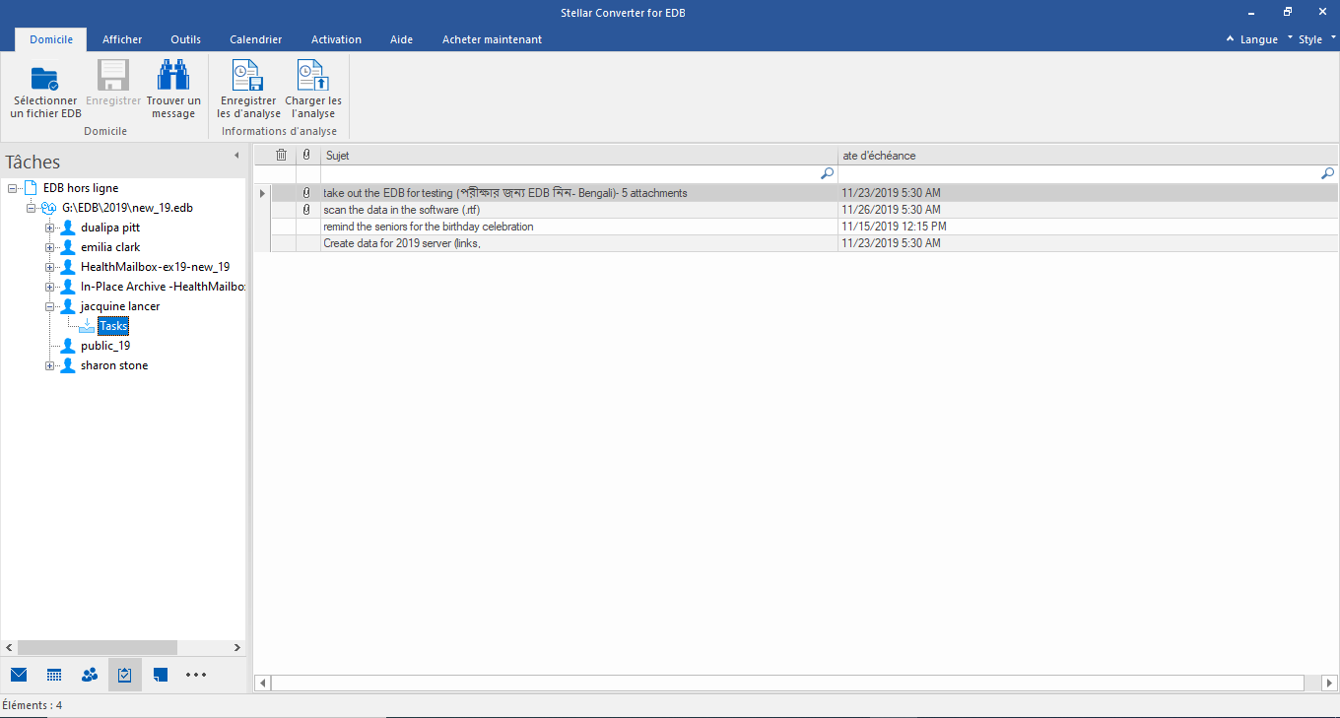
Task: Open the Acheter maintenant tab
Action: pyautogui.click(x=492, y=39)
